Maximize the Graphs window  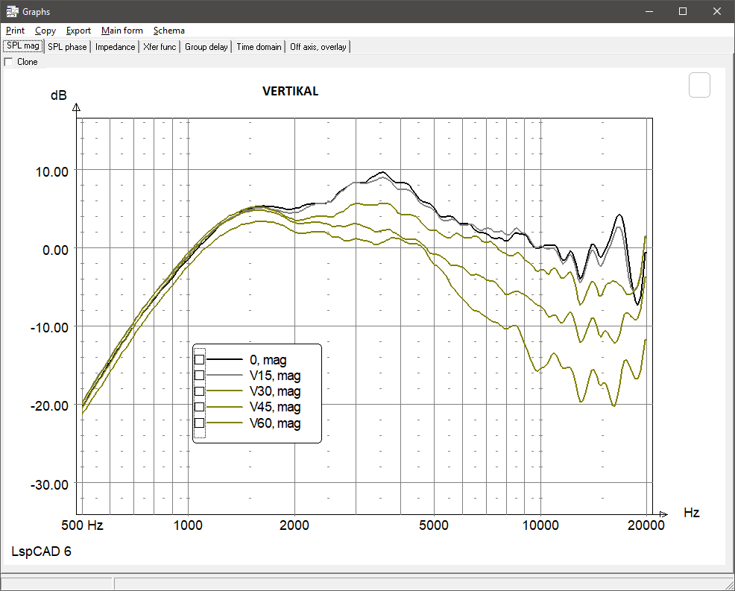click(x=682, y=11)
